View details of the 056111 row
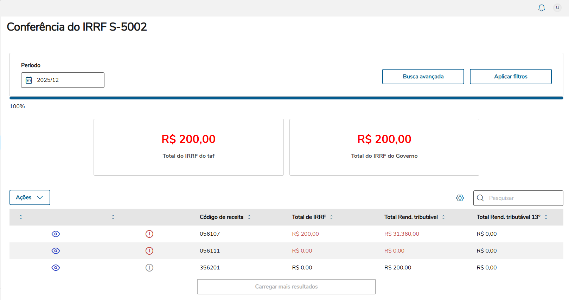 [x=56, y=251]
